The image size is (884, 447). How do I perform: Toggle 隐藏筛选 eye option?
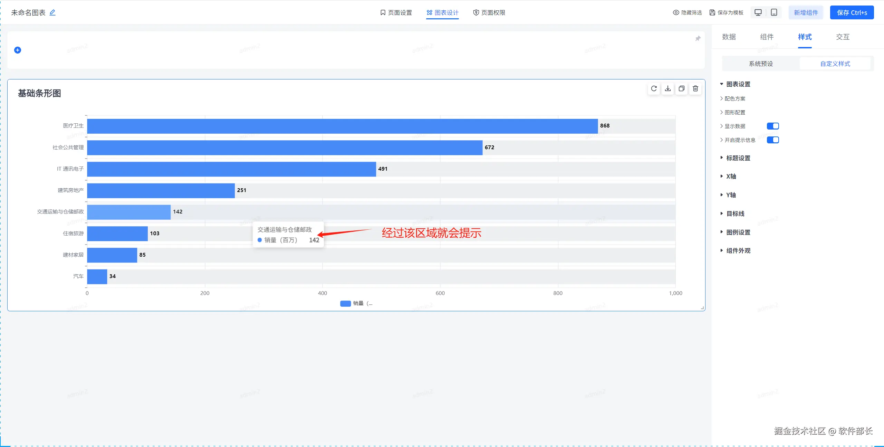[x=687, y=12]
